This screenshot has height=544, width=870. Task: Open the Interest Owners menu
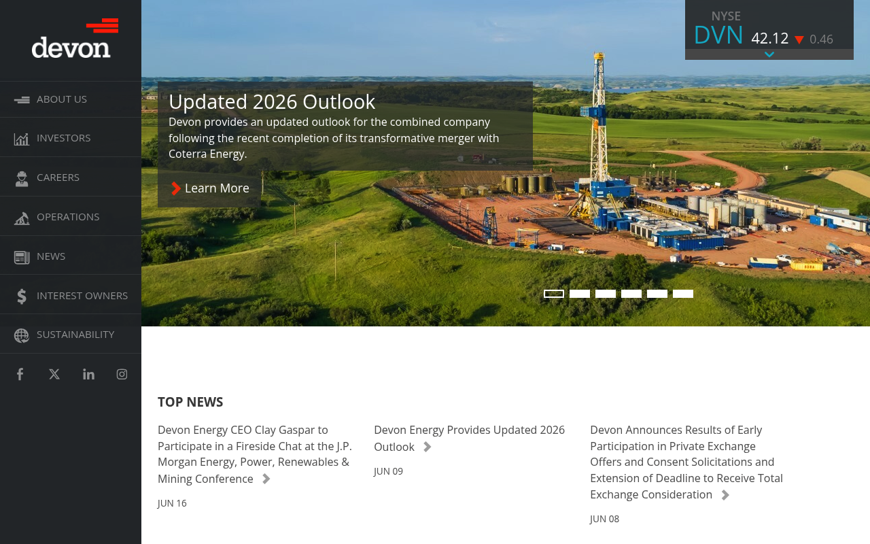pyautogui.click(x=71, y=295)
